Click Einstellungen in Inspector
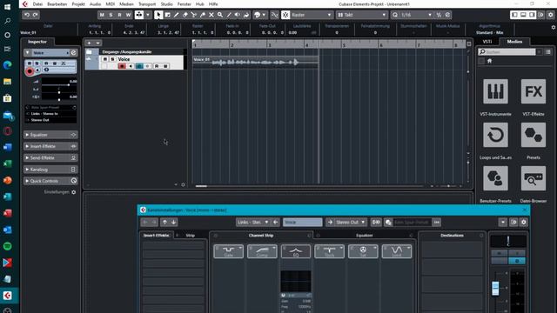The height and width of the screenshot is (313, 557). (57, 192)
